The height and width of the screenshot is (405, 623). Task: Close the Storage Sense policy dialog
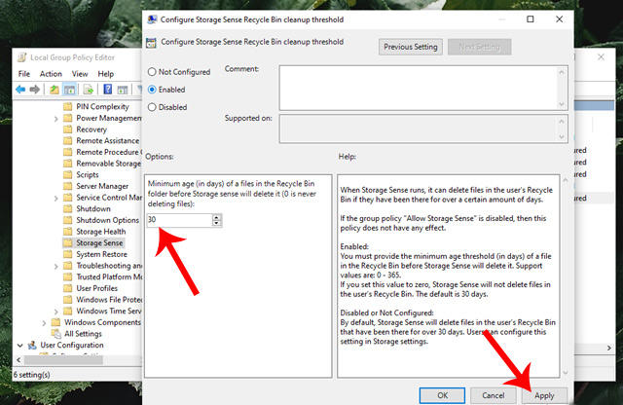click(x=559, y=19)
